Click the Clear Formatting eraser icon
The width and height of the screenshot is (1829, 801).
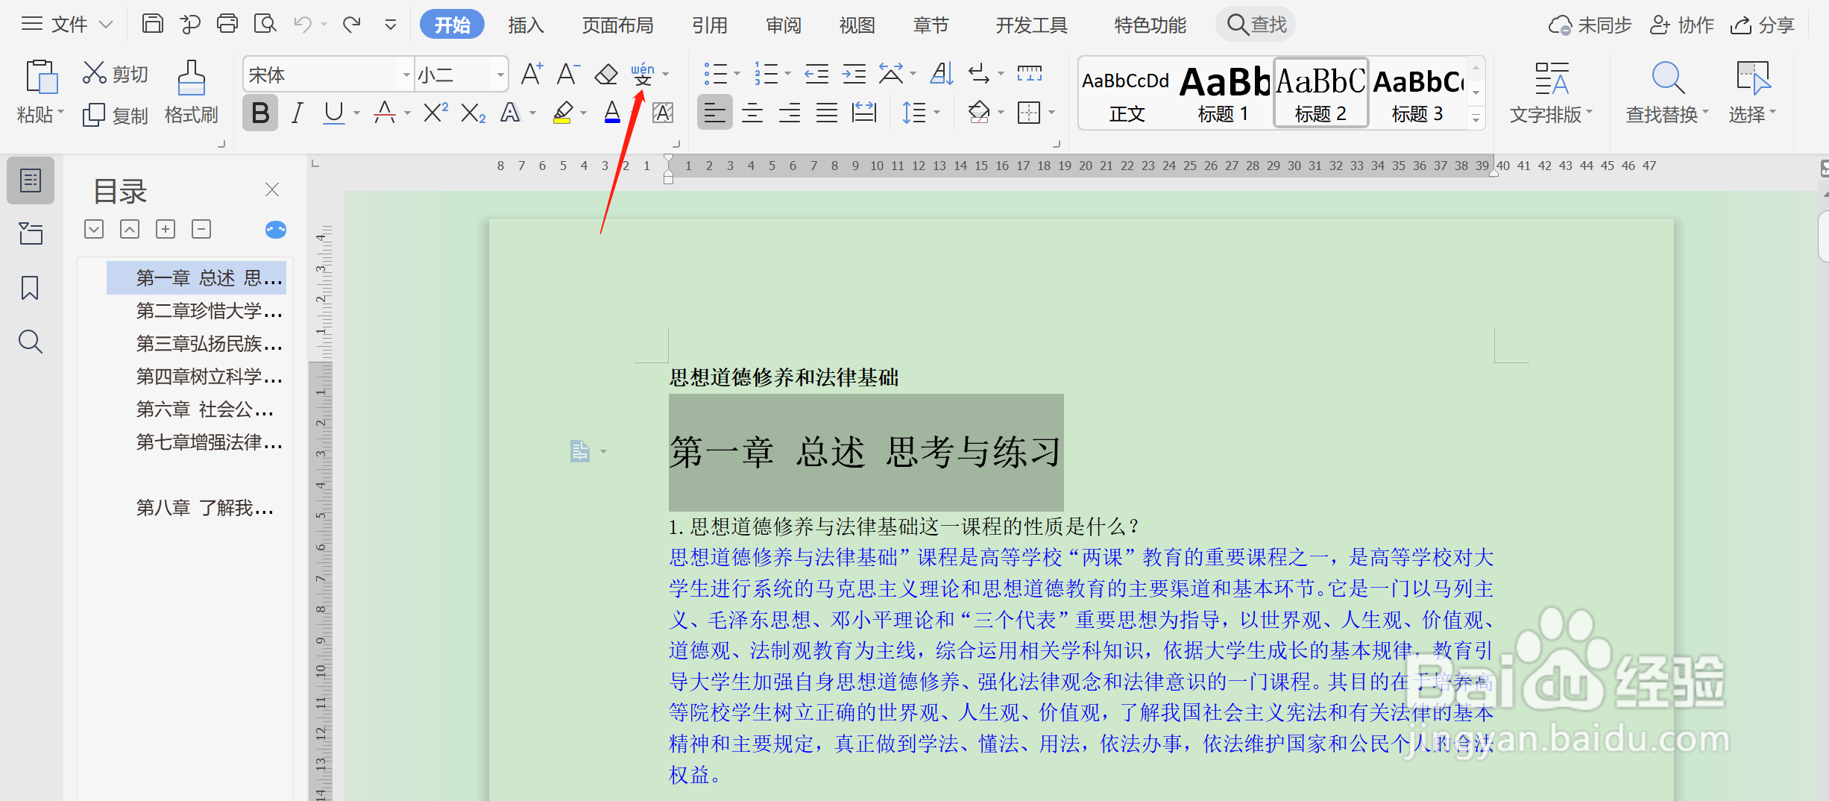tap(606, 74)
